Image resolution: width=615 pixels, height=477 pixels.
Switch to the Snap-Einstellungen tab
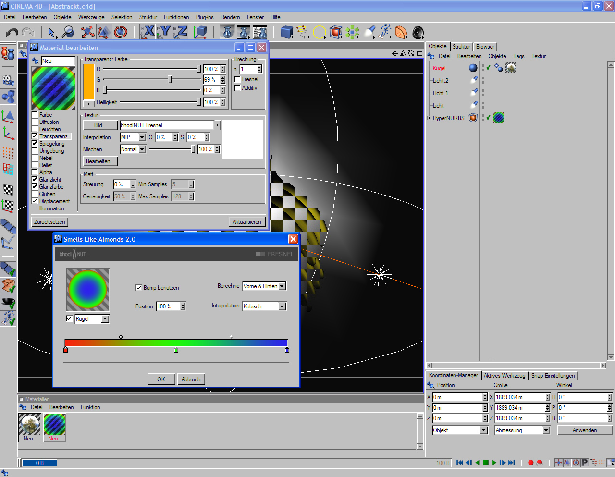click(553, 376)
